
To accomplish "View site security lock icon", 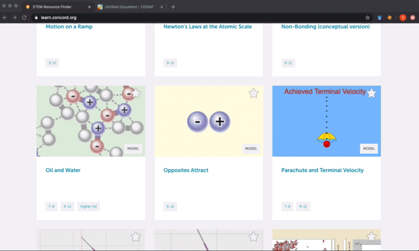I will pos(36,18).
